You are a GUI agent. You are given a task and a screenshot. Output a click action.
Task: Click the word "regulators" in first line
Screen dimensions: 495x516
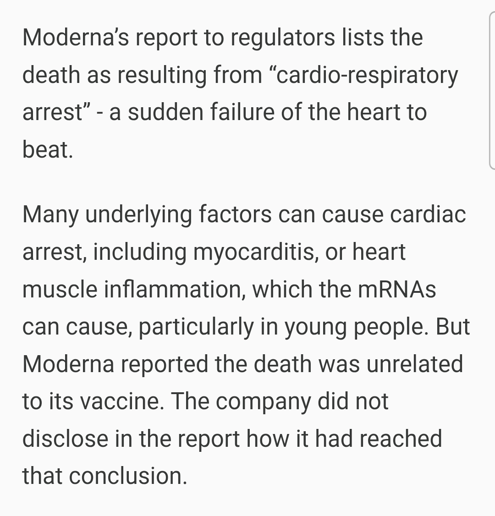pyautogui.click(x=282, y=38)
